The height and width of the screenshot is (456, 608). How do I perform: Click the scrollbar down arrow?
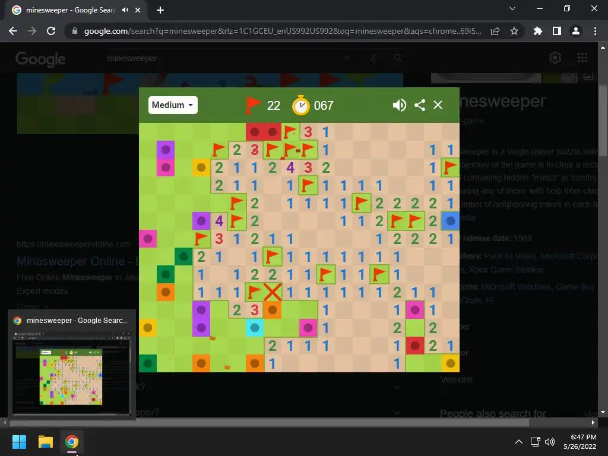603,412
